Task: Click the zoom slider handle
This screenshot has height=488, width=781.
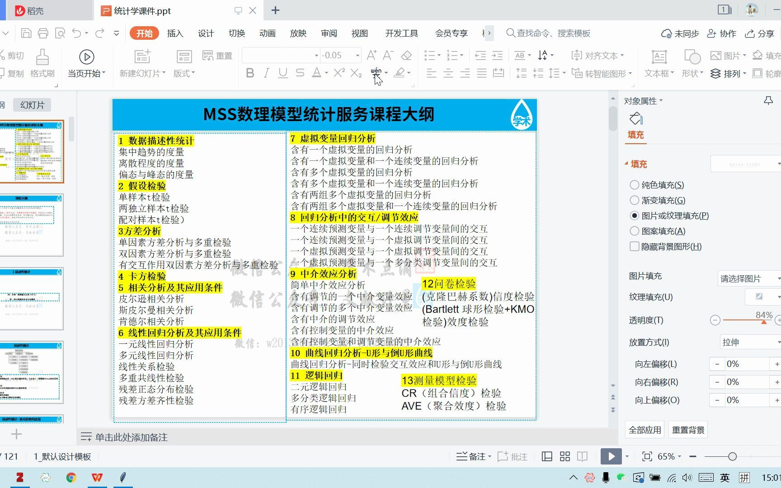Action: (x=732, y=456)
